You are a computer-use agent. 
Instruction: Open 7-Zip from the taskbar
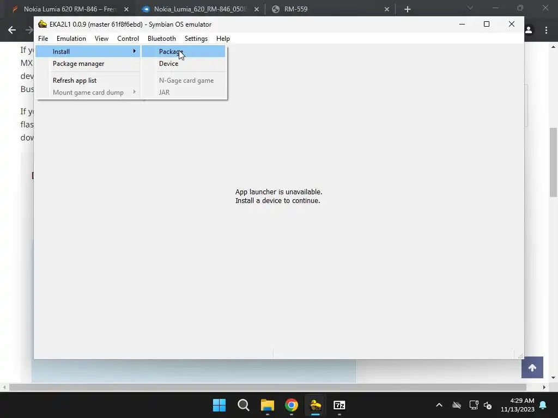[339, 405]
